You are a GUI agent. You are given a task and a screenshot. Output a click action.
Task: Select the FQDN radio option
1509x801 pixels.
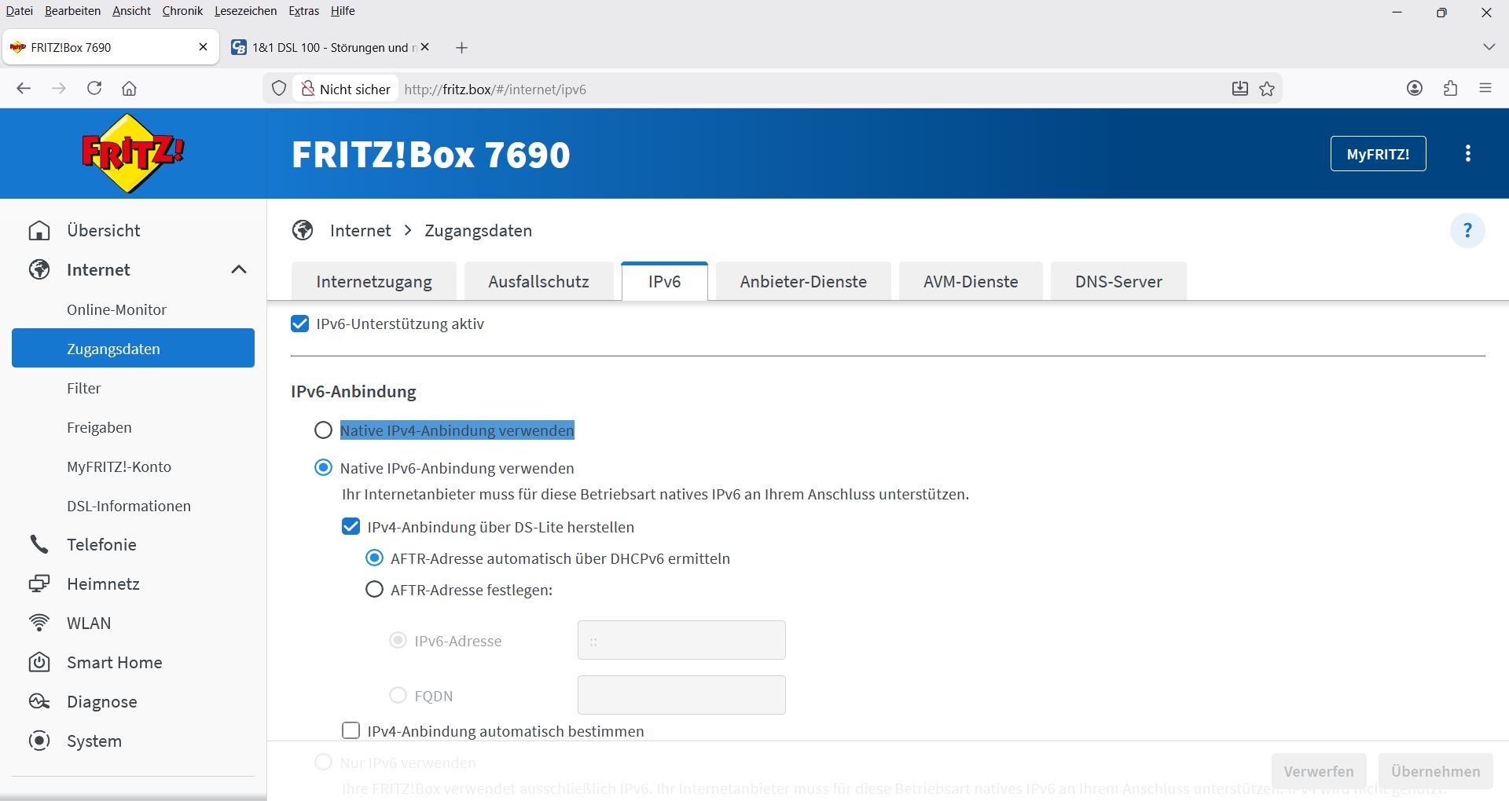click(398, 696)
